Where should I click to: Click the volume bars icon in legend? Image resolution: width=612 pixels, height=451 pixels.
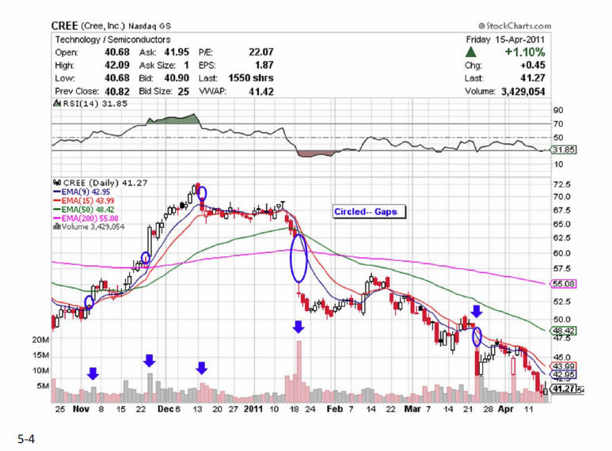pyautogui.click(x=57, y=226)
